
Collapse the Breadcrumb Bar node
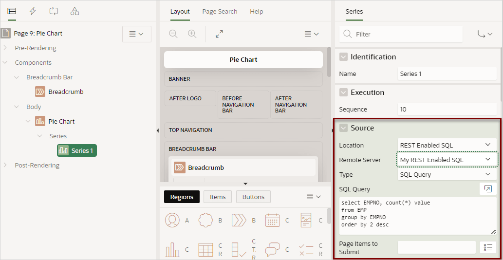17,77
